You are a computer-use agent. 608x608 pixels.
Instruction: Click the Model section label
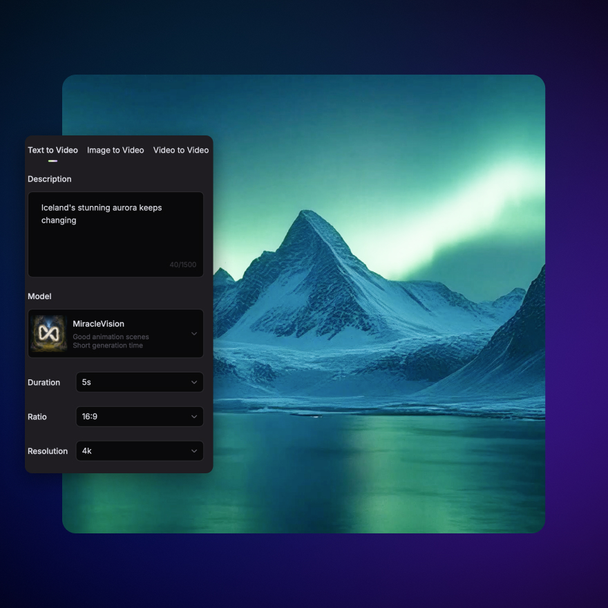pyautogui.click(x=39, y=296)
